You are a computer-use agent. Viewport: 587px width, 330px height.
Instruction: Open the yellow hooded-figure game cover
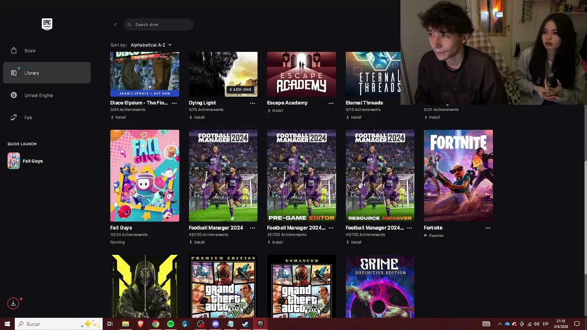tap(144, 286)
